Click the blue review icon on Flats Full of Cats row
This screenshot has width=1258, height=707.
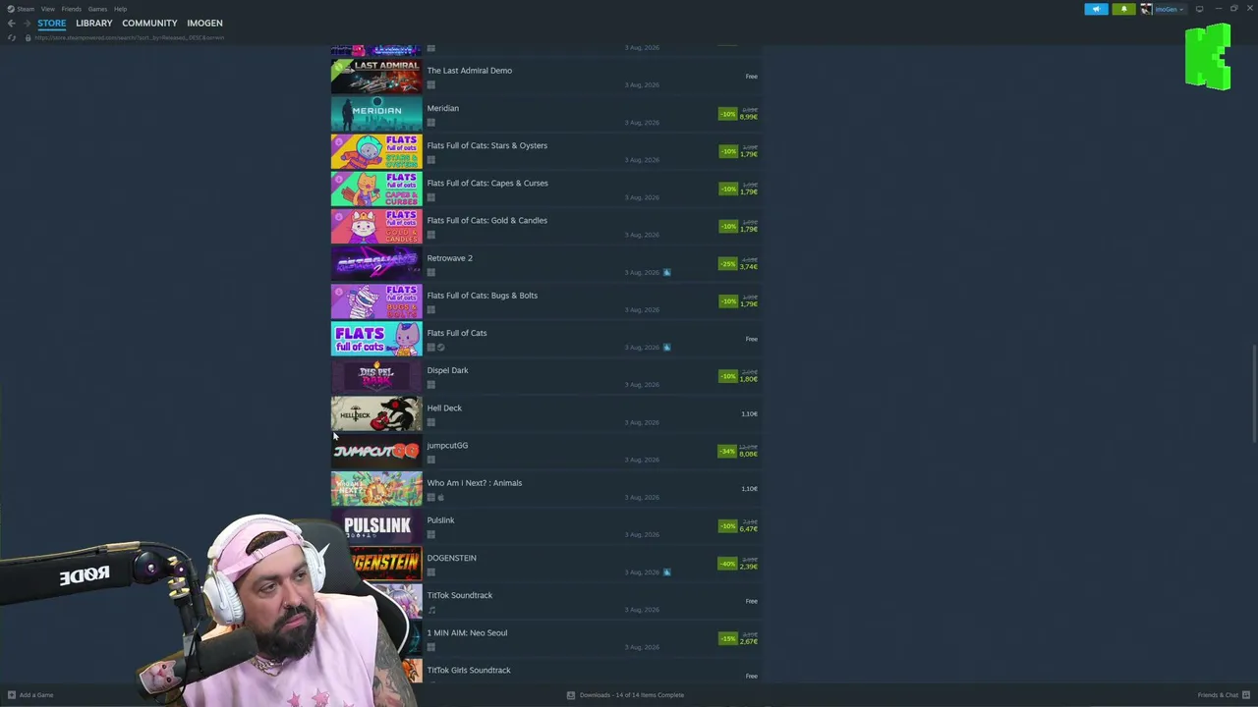click(666, 347)
